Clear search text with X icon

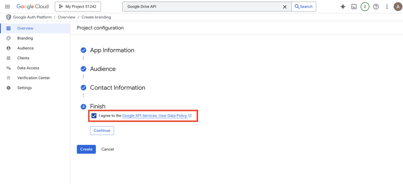[285, 7]
